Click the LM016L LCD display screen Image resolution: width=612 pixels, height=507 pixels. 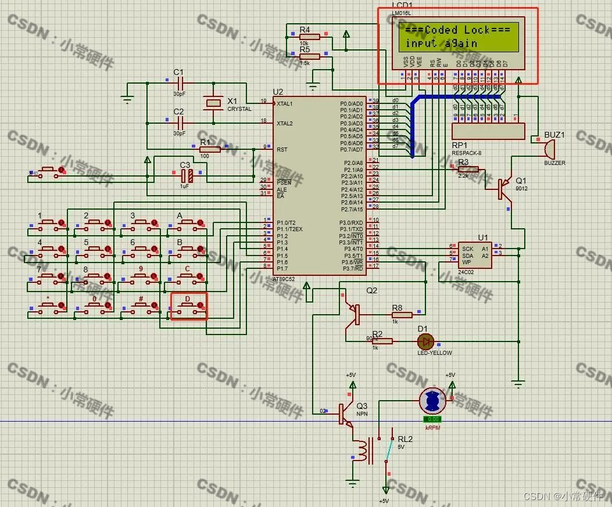pos(459,37)
